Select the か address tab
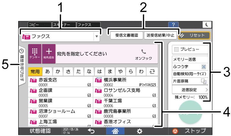The height and width of the screenshot is (136, 231). tap(58, 72)
